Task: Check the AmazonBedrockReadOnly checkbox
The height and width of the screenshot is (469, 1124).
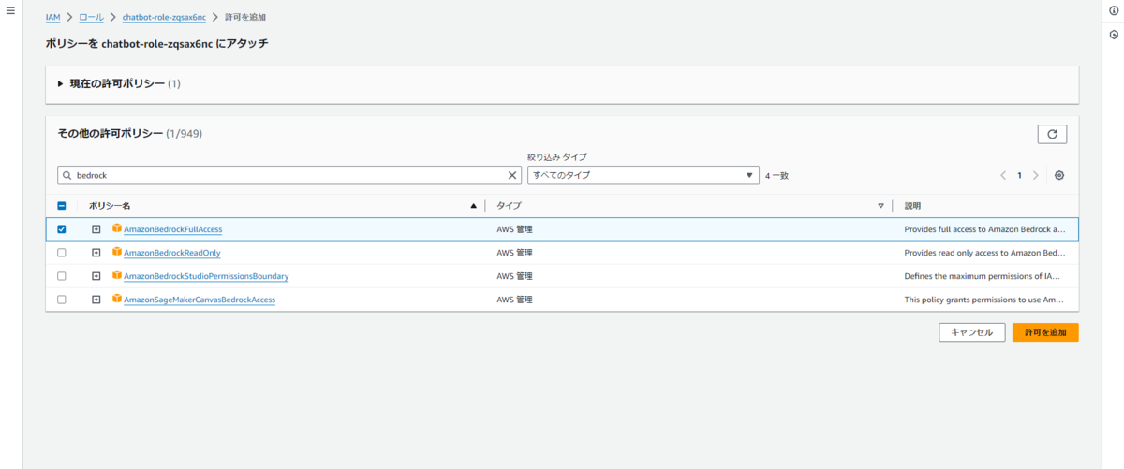Action: coord(62,253)
